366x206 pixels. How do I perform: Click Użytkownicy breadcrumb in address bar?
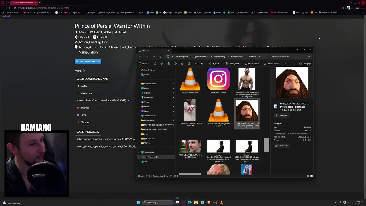[x=220, y=56]
